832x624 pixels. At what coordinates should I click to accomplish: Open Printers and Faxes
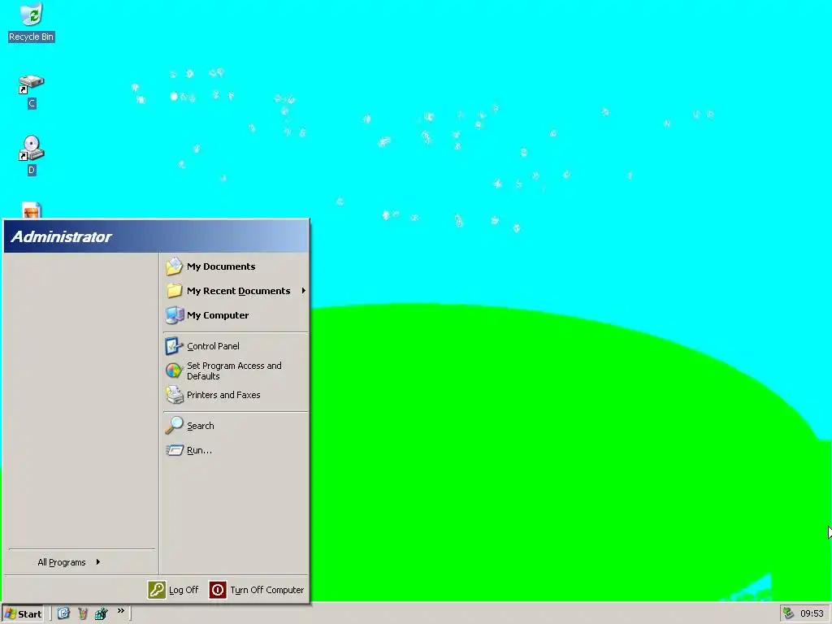tap(236, 395)
